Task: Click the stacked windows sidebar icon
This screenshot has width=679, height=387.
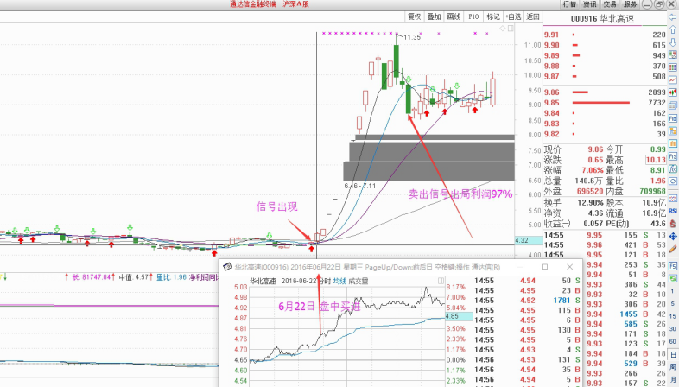Action: click(673, 105)
